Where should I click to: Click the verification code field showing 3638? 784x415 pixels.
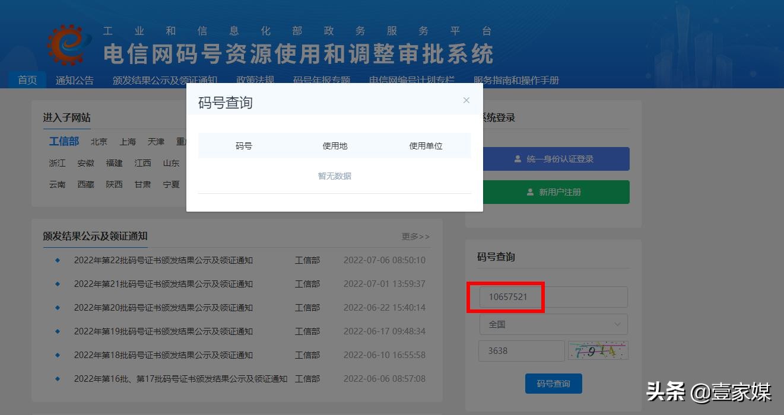point(521,350)
